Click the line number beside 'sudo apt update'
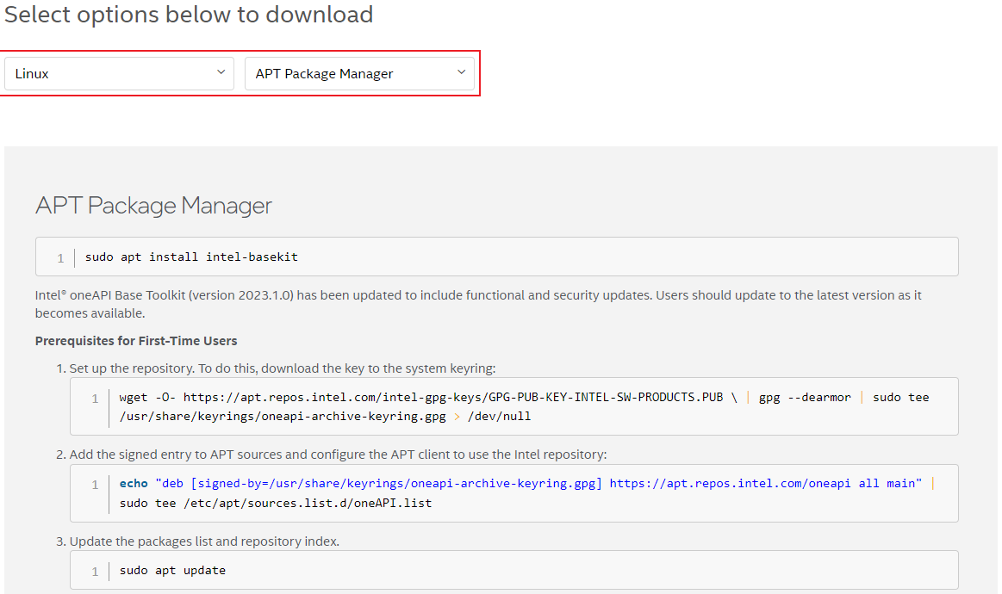Viewport: 1002px width, 594px height. [x=95, y=571]
